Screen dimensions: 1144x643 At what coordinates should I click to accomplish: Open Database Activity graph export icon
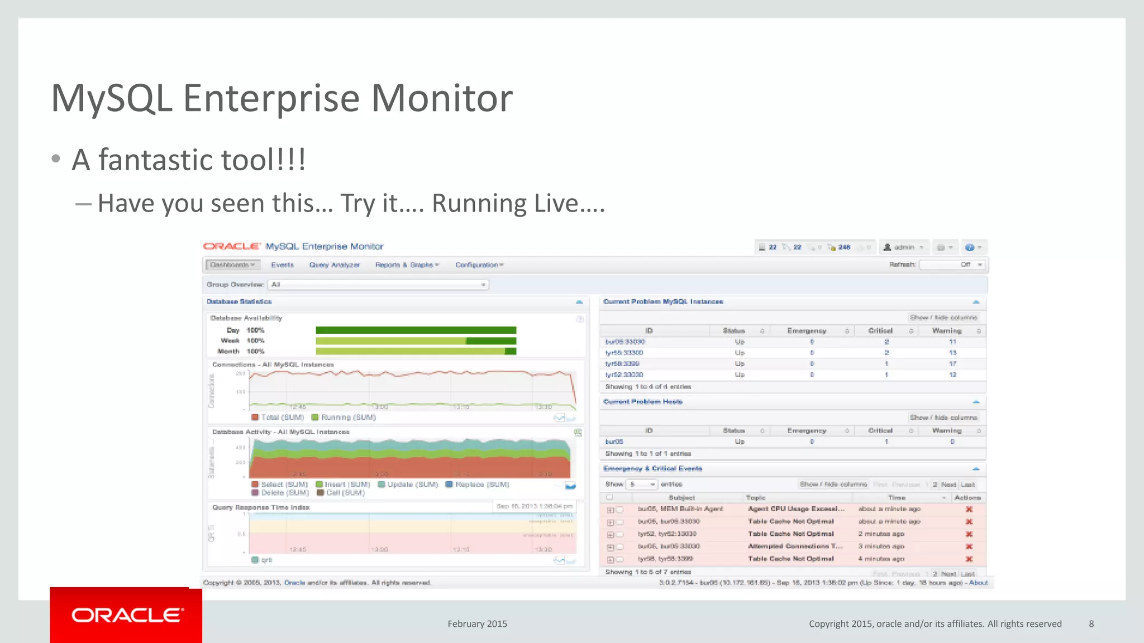578,432
